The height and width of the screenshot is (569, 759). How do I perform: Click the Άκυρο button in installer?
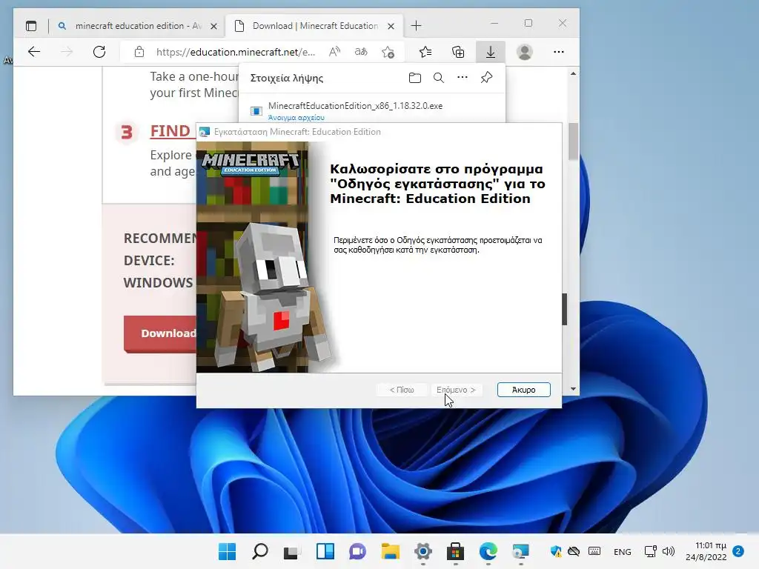click(x=524, y=390)
